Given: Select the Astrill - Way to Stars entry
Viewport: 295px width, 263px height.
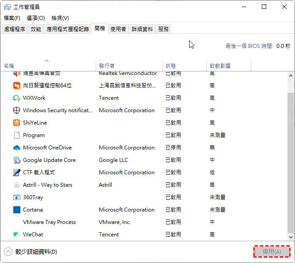Looking at the screenshot, I should 47,185.
